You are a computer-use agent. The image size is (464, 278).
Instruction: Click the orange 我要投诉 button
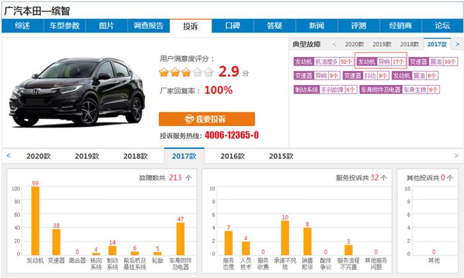click(207, 119)
